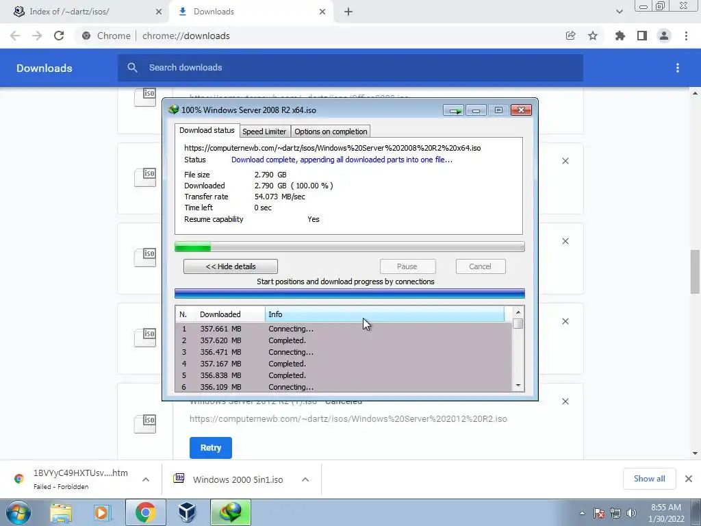Remove the Windows Server 2012 R2 canceled entry
Image resolution: width=701 pixels, height=526 pixels.
(565, 401)
